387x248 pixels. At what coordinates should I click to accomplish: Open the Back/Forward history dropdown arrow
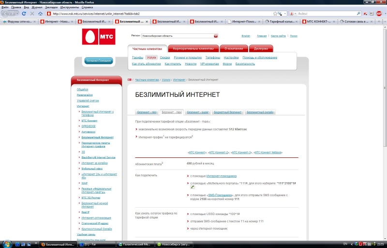17,14
